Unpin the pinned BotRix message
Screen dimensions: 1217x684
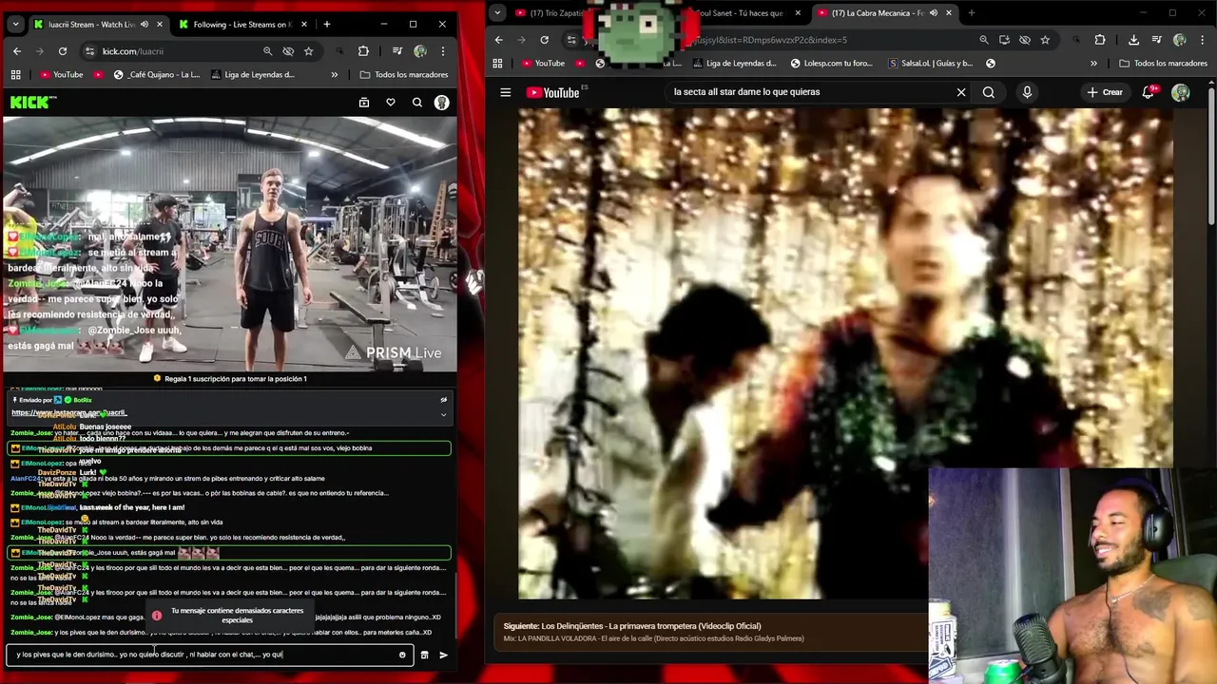tap(443, 400)
